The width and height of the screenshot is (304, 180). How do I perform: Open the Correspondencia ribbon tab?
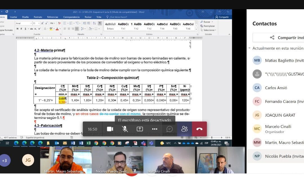pyautogui.click(x=71, y=17)
